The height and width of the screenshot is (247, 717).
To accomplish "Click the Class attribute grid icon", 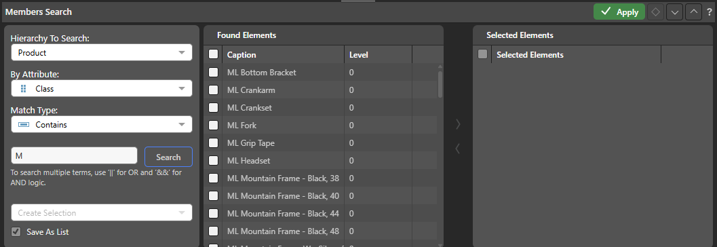I will coord(24,89).
